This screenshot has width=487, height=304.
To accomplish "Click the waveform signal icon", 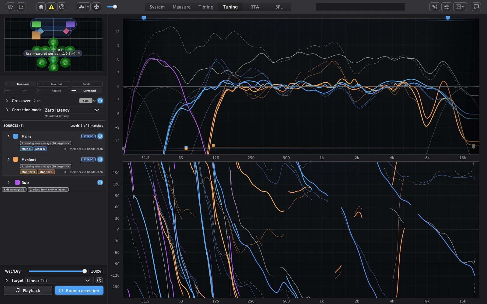I will click(81, 7).
